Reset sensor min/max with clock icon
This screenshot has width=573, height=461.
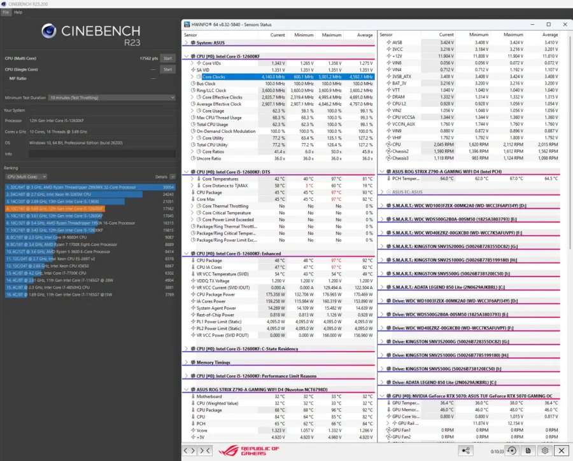(512, 451)
